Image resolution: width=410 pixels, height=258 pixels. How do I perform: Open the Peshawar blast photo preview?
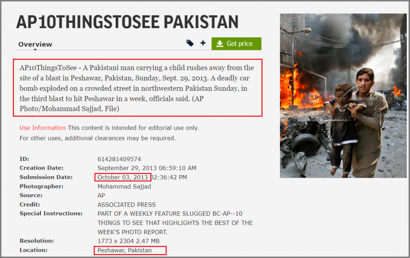(x=343, y=96)
